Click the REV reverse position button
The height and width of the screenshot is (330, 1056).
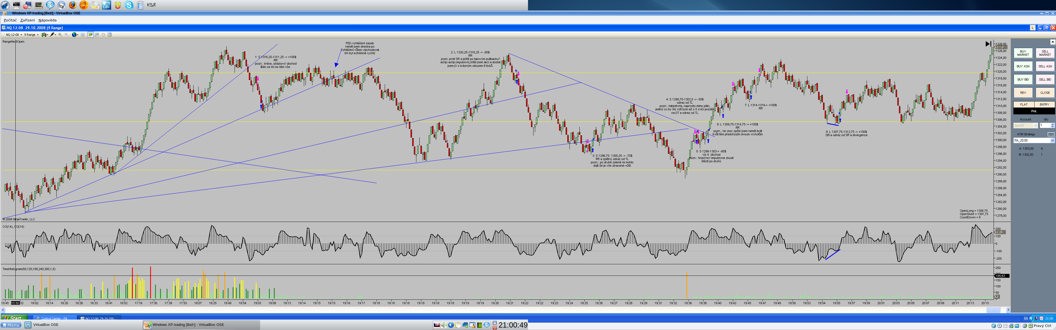click(1023, 93)
